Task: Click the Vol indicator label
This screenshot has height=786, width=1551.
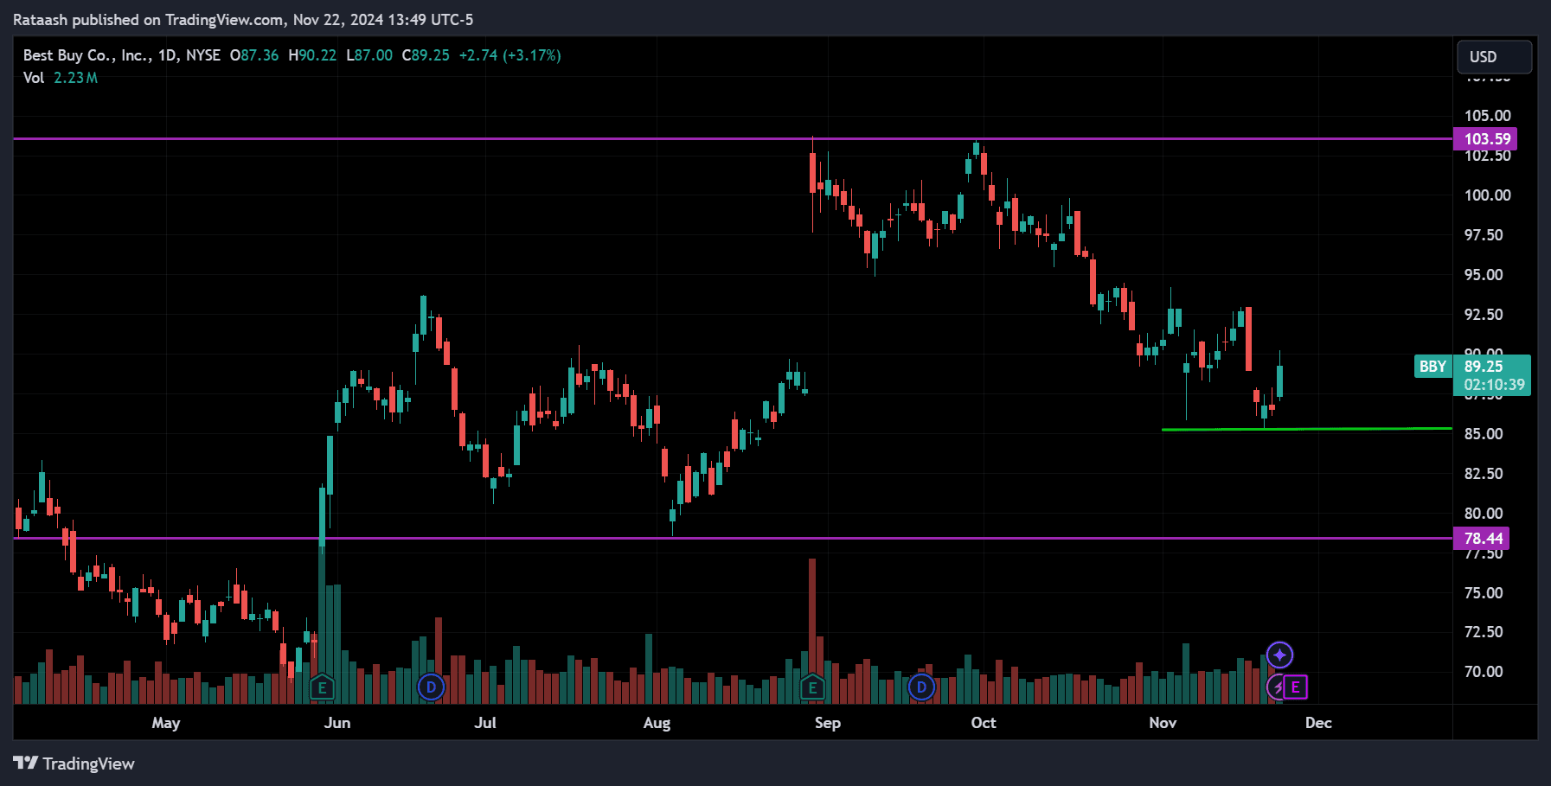Action: pyautogui.click(x=34, y=78)
